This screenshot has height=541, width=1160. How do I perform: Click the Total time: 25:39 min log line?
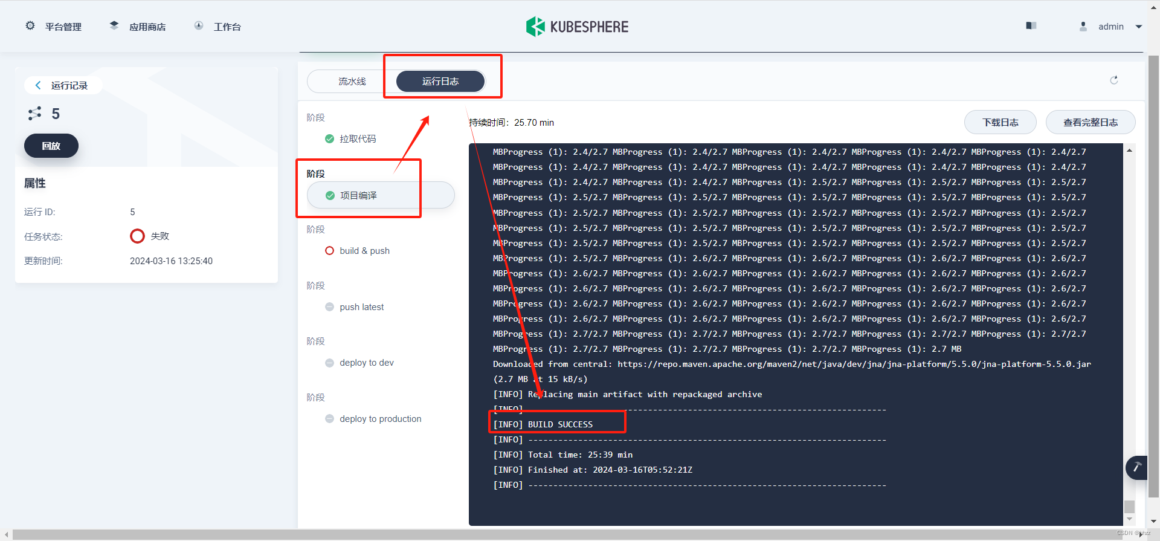click(x=563, y=455)
